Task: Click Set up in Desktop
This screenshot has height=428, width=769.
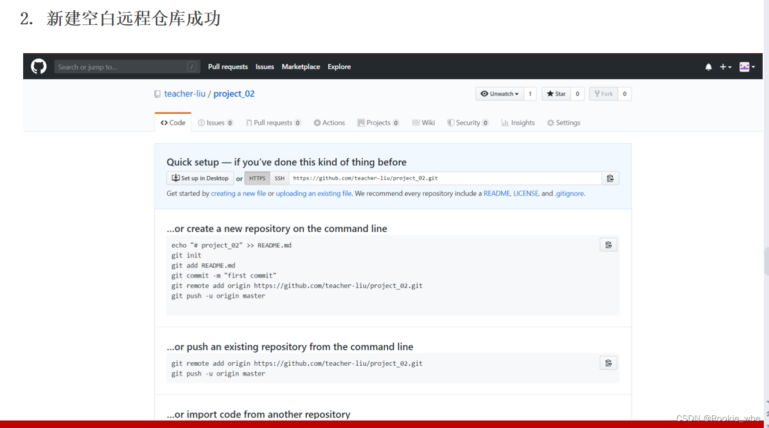Action: point(200,178)
